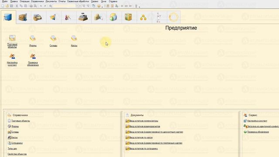Open the Отчеты menu
This screenshot has height=157, width=279.
point(62,1)
